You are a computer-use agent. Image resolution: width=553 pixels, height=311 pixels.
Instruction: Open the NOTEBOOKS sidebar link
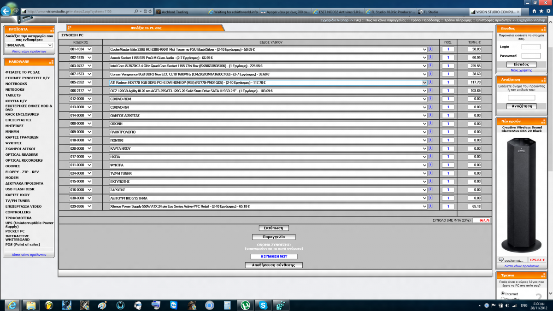point(16,83)
